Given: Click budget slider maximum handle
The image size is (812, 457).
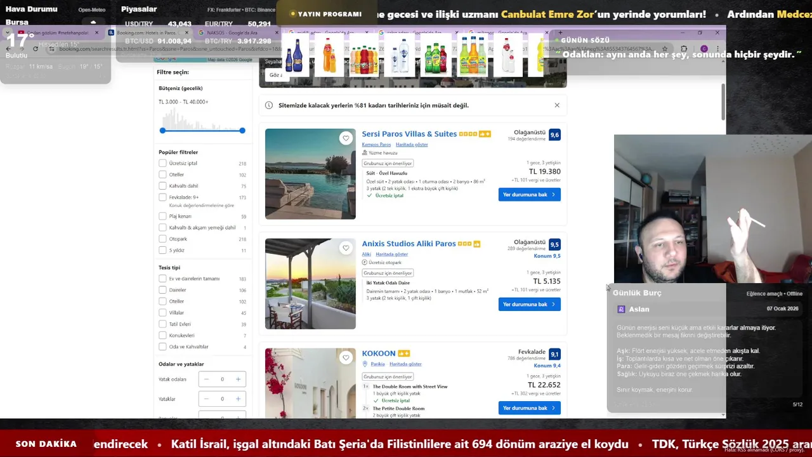Looking at the screenshot, I should 242,131.
